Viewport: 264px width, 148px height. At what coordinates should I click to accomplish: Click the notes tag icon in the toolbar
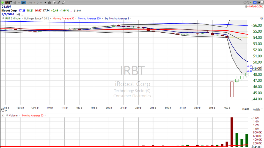click(64, 2)
